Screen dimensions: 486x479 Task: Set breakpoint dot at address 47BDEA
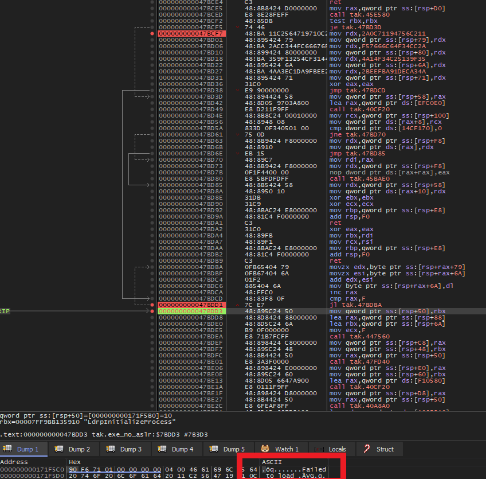pyautogui.click(x=152, y=337)
